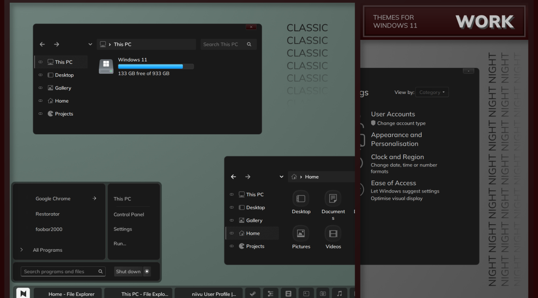This screenshot has height=298, width=538.
Task: Open the Steam icon in the taskbar
Action: pos(253,294)
